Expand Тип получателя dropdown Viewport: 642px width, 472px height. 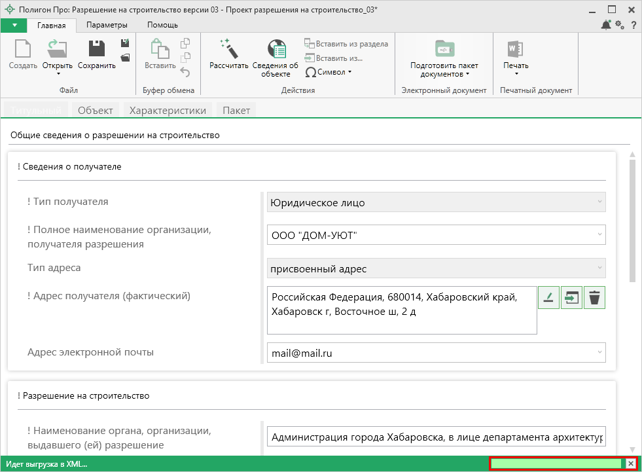(x=599, y=202)
